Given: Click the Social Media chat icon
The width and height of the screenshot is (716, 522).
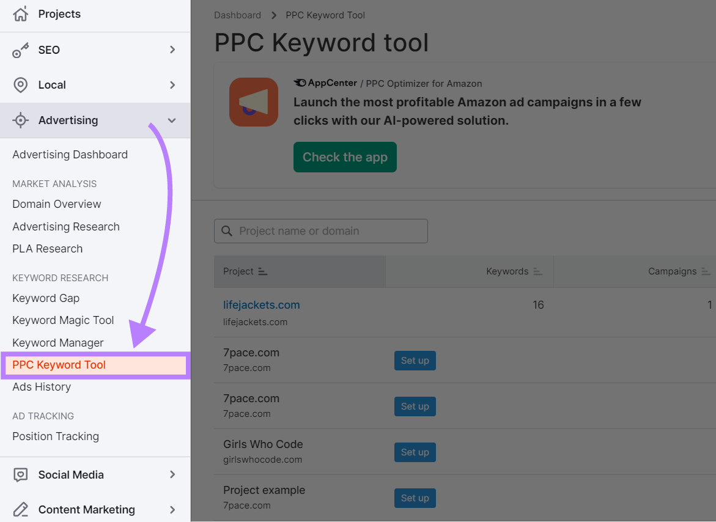Looking at the screenshot, I should point(20,475).
